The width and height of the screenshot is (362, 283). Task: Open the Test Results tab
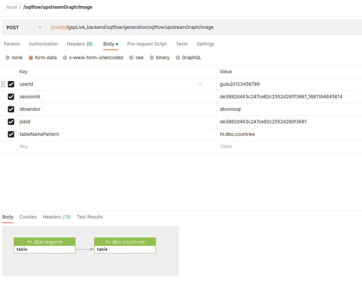pyautogui.click(x=90, y=217)
